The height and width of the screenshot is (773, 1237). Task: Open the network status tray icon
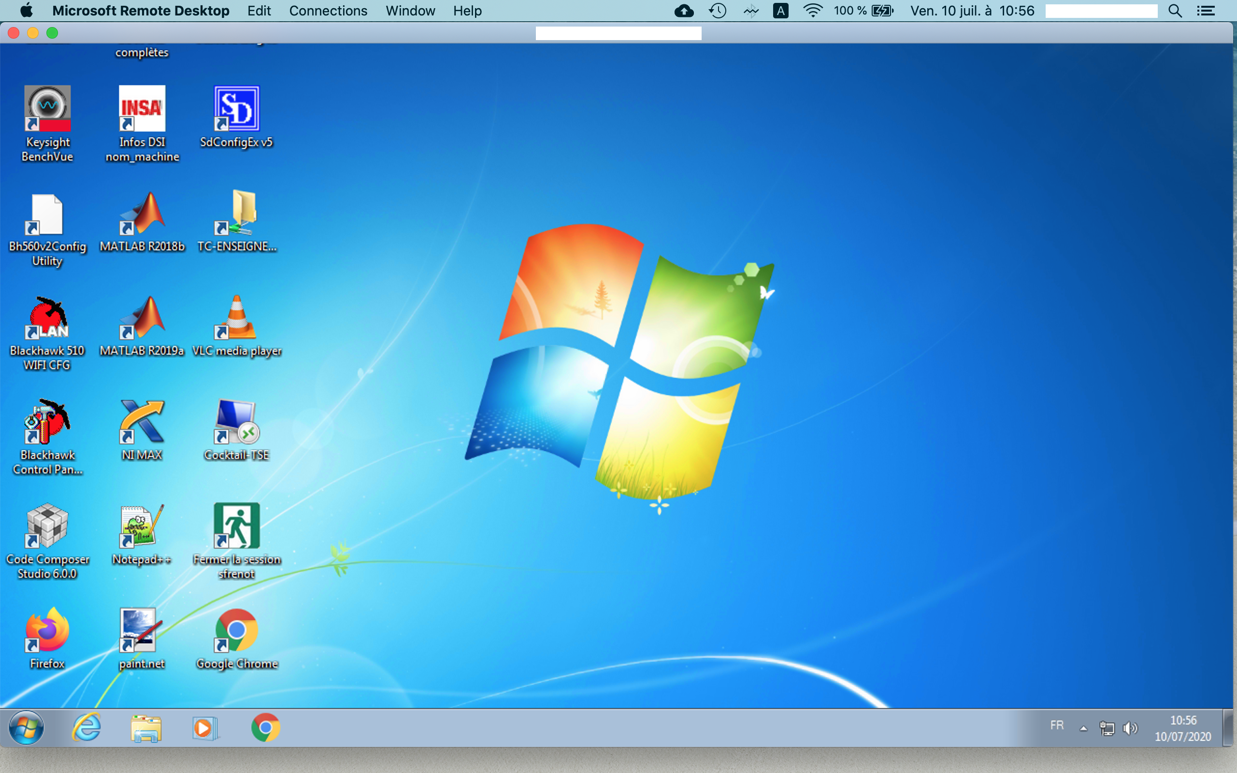(x=1107, y=729)
